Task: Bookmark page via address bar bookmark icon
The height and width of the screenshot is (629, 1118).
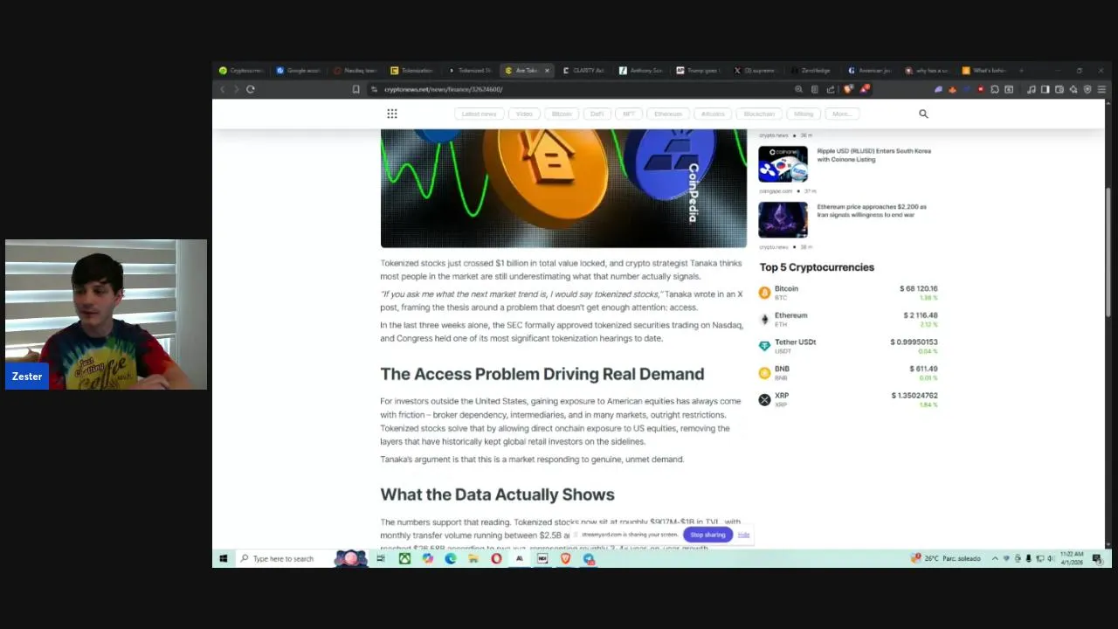Action: pyautogui.click(x=355, y=89)
